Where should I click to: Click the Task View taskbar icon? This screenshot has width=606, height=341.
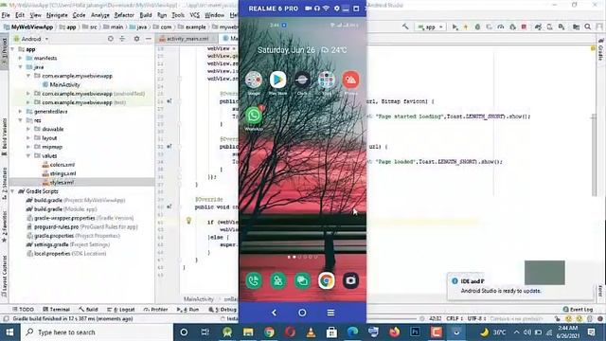point(205,332)
